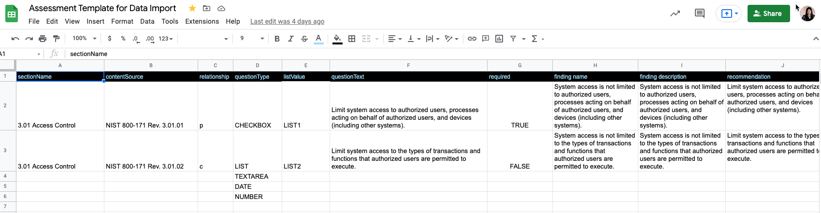The height and width of the screenshot is (213, 821).
Task: Open the text rotation dropdown
Action: click(451, 39)
